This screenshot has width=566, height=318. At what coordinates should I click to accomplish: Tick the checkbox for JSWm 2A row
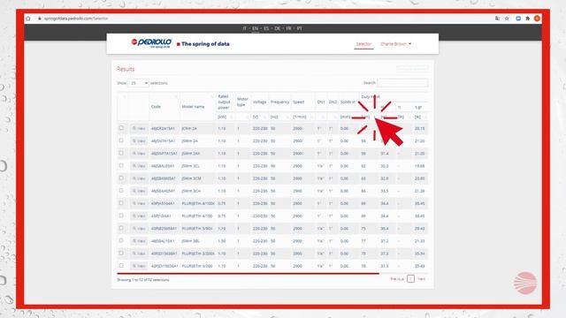tap(121, 140)
